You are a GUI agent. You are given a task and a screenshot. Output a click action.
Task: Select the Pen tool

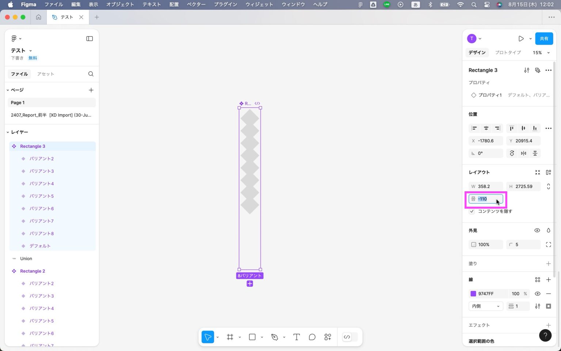[274, 337]
